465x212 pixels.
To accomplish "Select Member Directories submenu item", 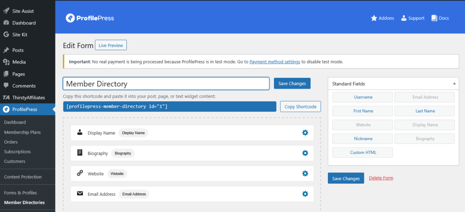I will point(24,202).
